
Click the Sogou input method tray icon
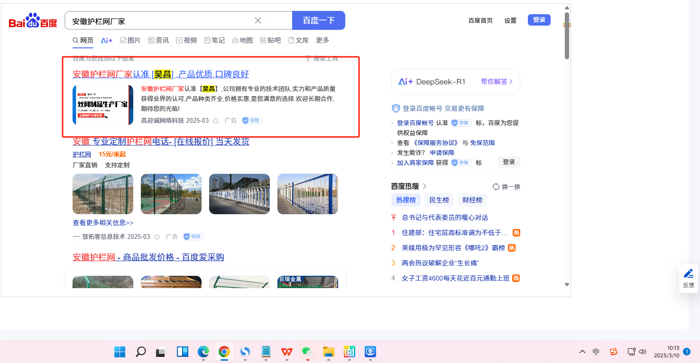pyautogui.click(x=614, y=352)
